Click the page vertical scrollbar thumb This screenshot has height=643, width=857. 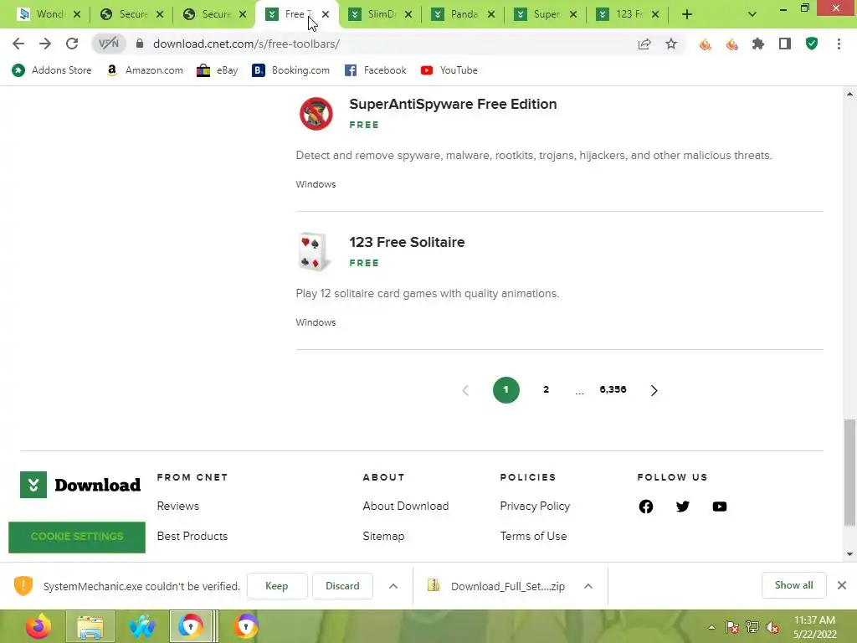click(849, 472)
